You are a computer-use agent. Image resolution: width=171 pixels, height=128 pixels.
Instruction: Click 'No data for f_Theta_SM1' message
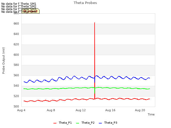19,4
